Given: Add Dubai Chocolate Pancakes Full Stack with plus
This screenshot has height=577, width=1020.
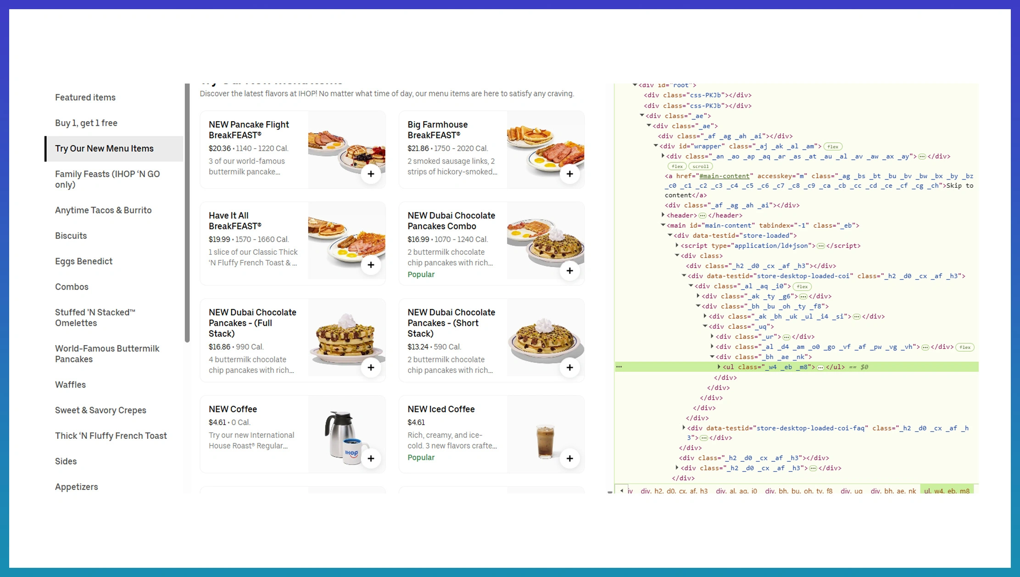Looking at the screenshot, I should 371,368.
